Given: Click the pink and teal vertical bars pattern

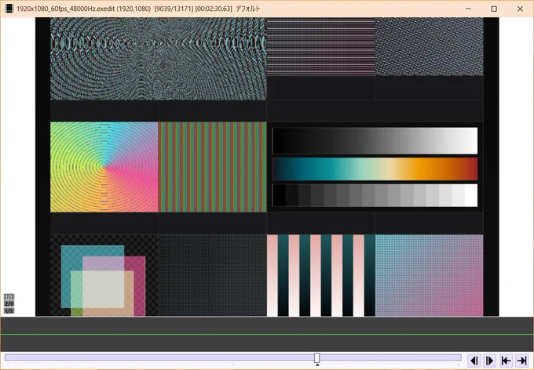Looking at the screenshot, I should tap(321, 275).
